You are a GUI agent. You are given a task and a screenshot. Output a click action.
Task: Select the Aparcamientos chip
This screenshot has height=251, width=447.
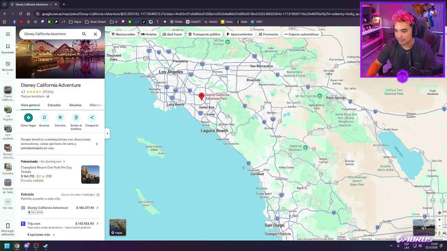(240, 34)
